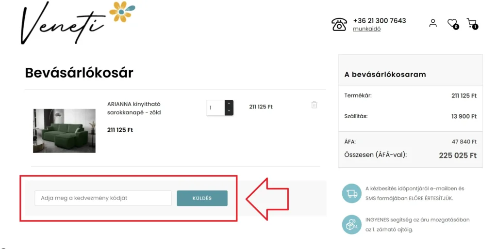Open the ARIANNA kinyitható sarokkanapé product link
The width and height of the screenshot is (497, 249).
click(133, 108)
